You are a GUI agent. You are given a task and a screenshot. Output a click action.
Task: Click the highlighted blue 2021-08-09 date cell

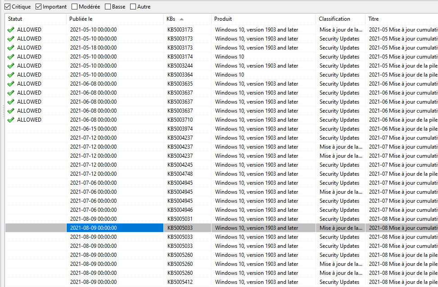click(115, 228)
